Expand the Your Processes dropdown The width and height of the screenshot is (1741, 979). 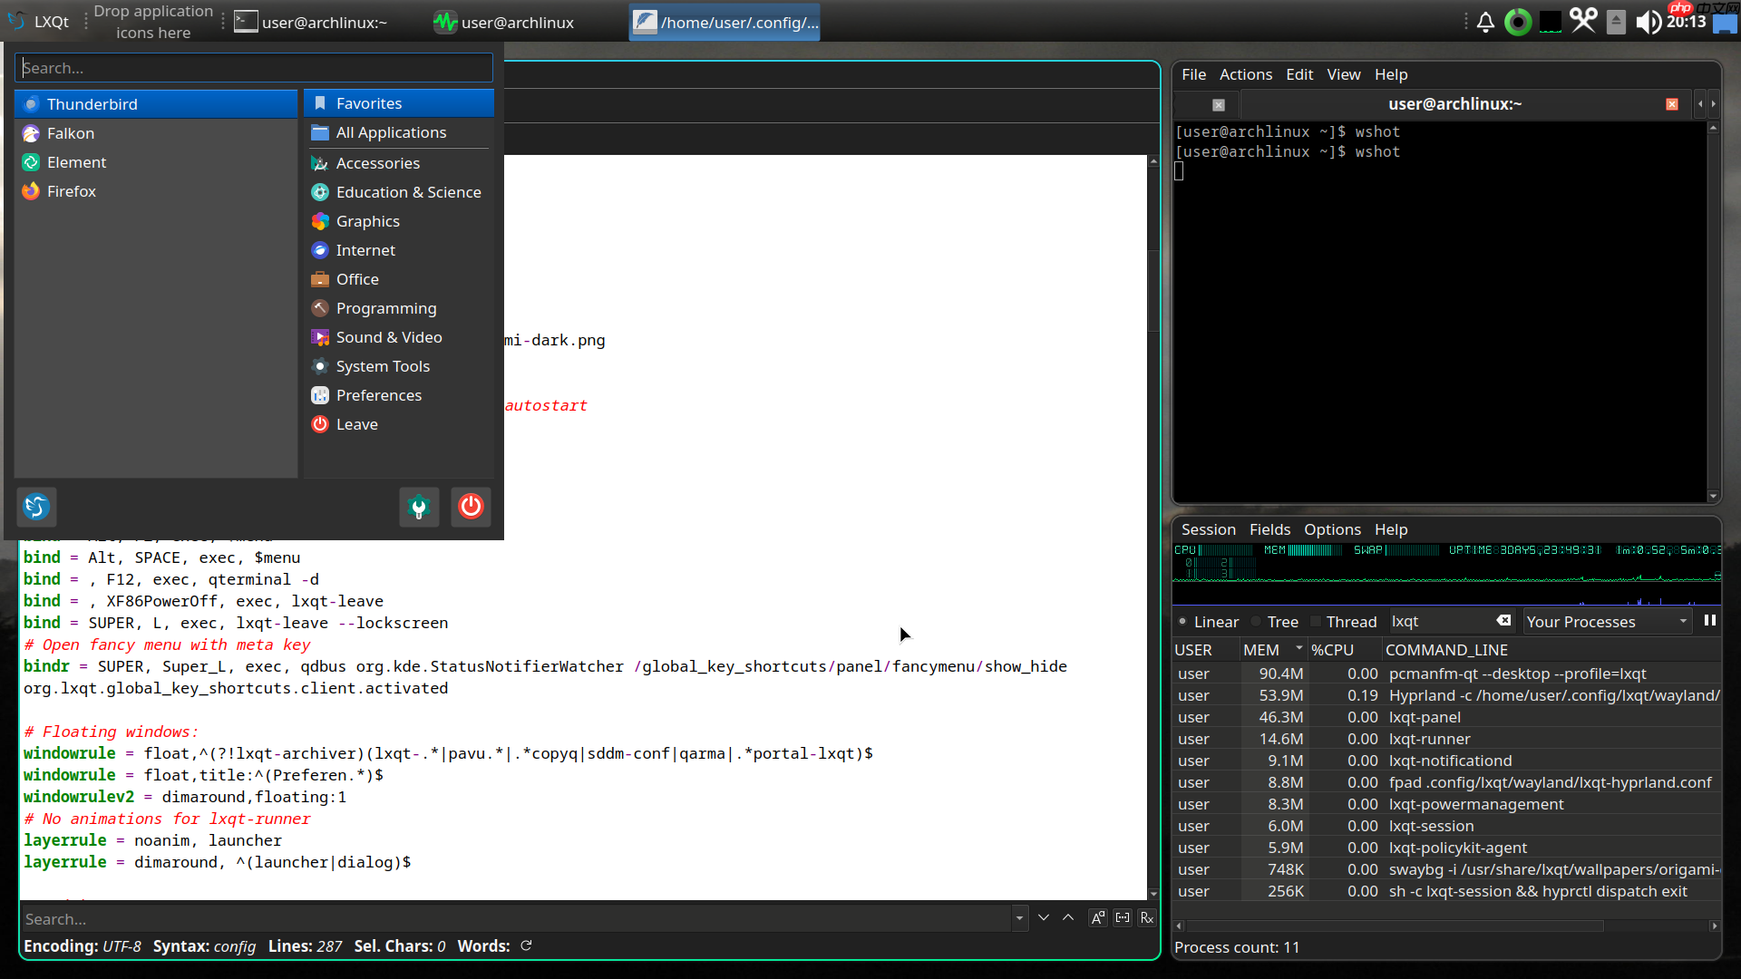1606,622
